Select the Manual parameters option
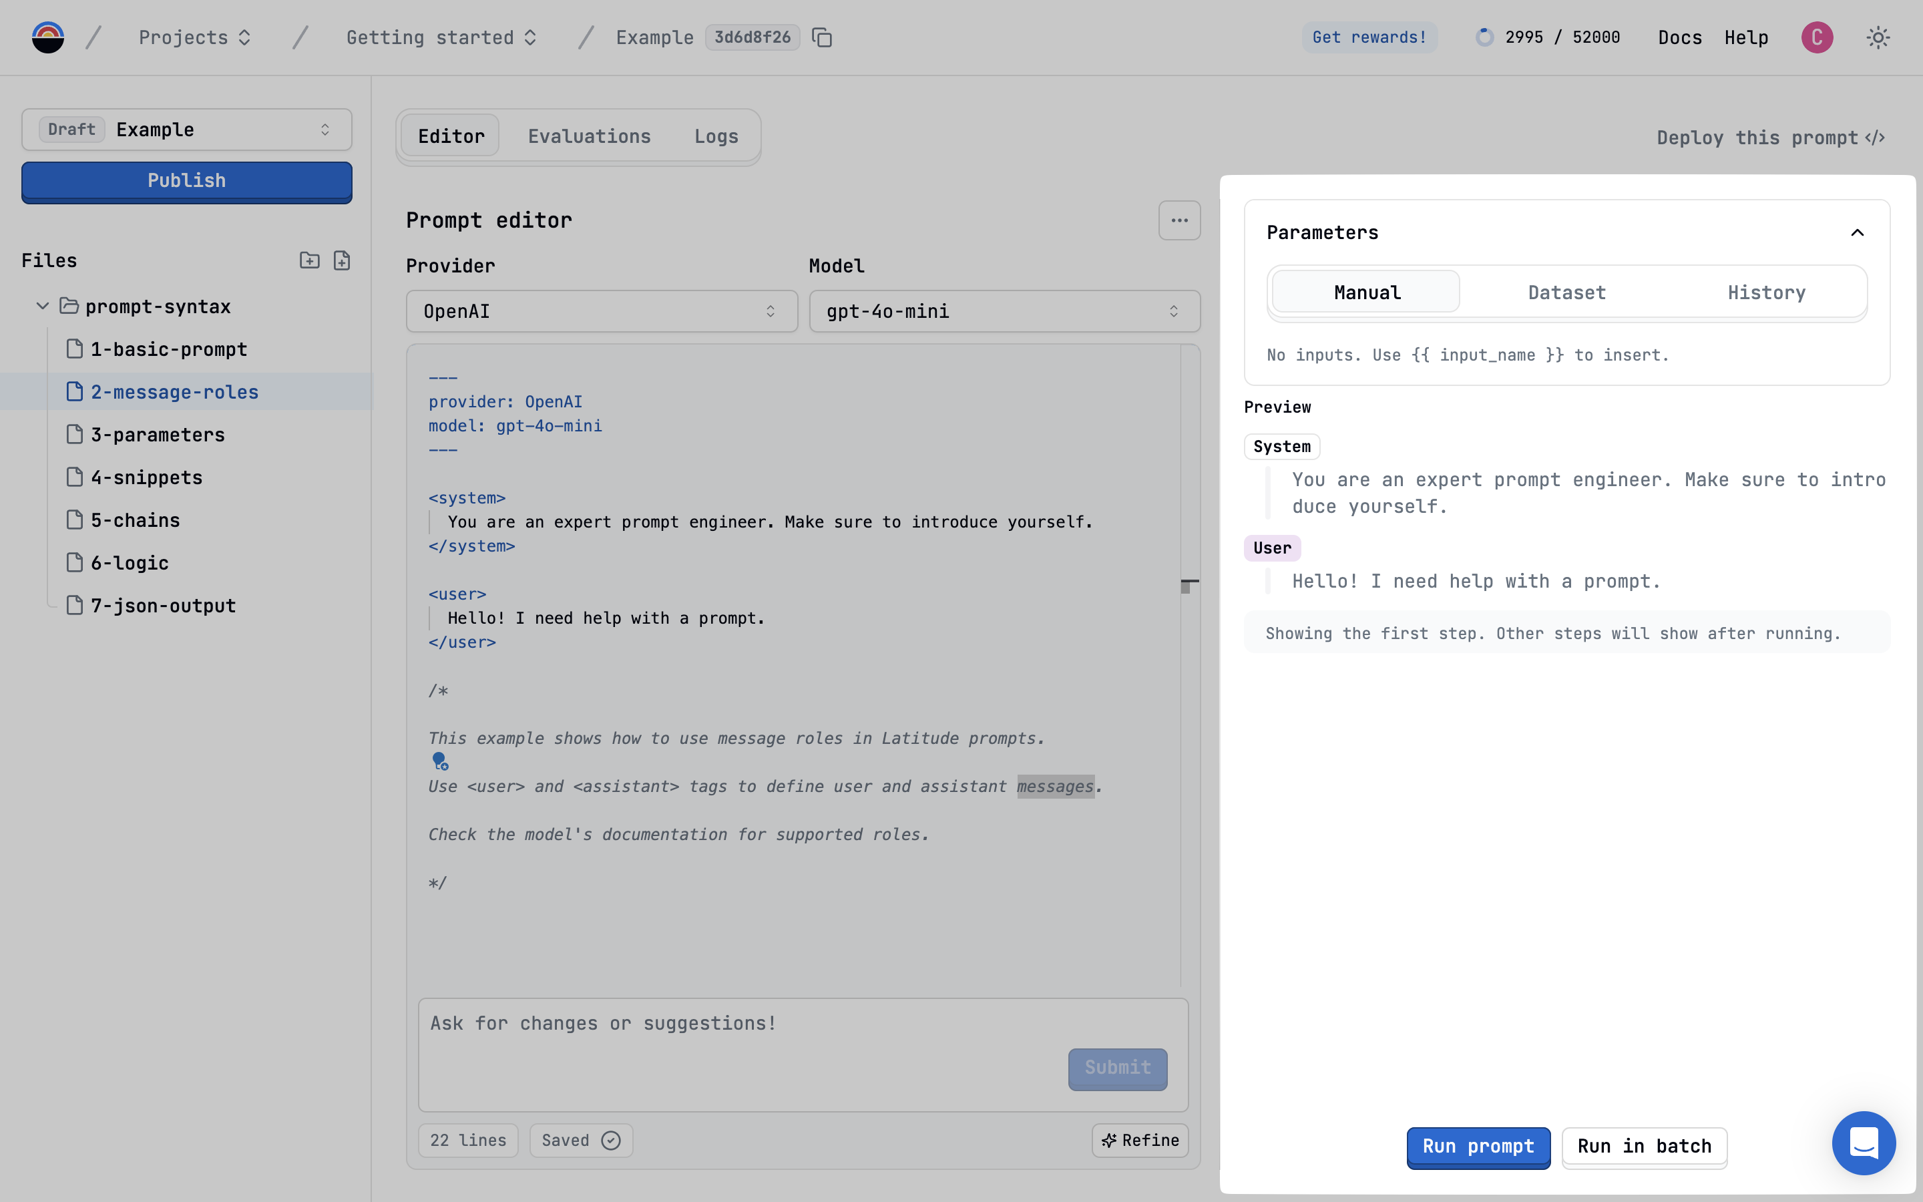The height and width of the screenshot is (1202, 1923). pyautogui.click(x=1366, y=292)
